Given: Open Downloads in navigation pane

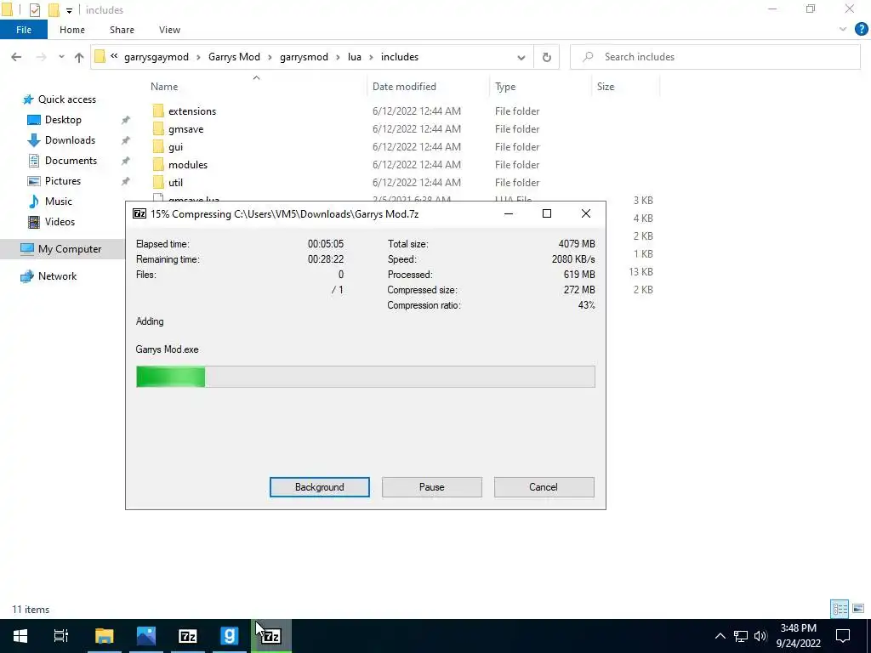Looking at the screenshot, I should click(70, 140).
